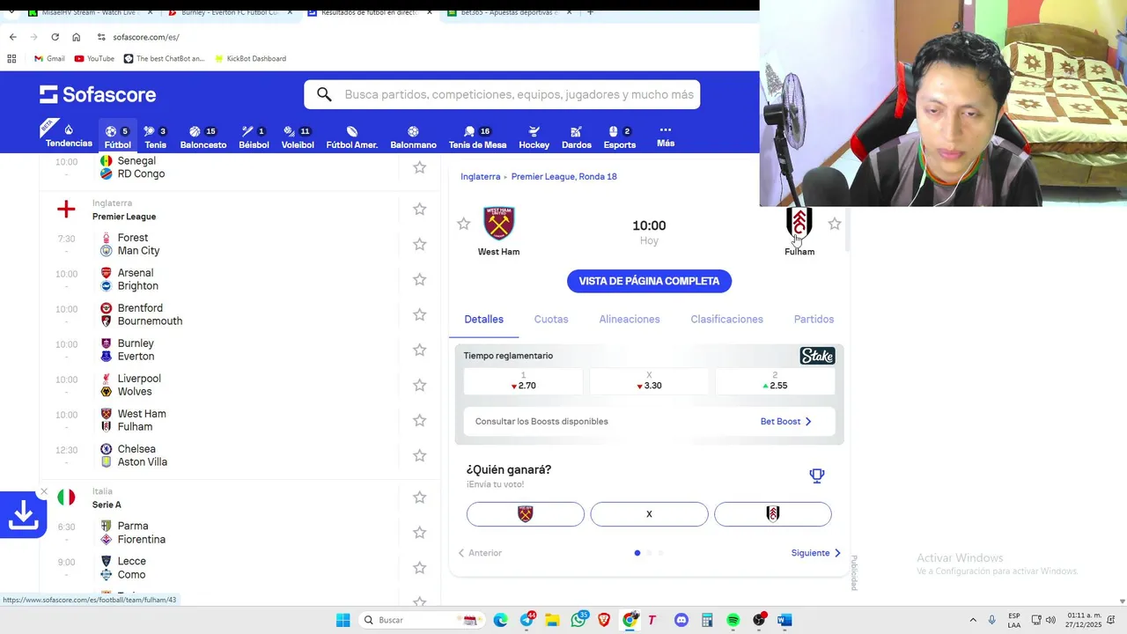Image resolution: width=1127 pixels, height=634 pixels.
Task: Select the Fútbol sport icon
Action: [117, 136]
